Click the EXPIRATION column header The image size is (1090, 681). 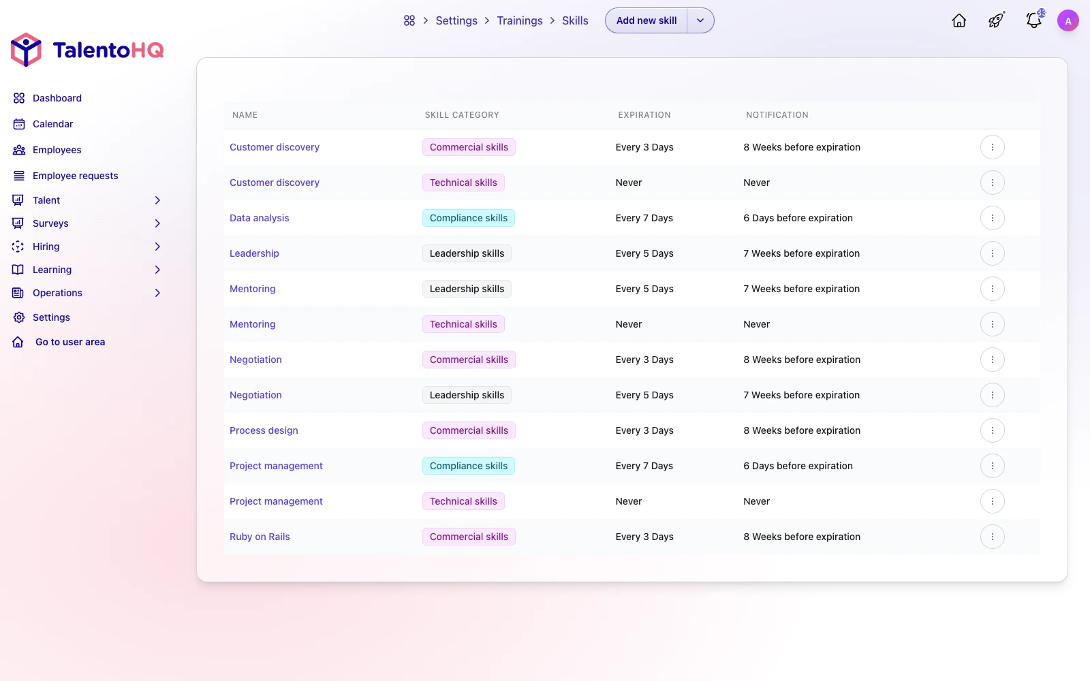coord(644,115)
